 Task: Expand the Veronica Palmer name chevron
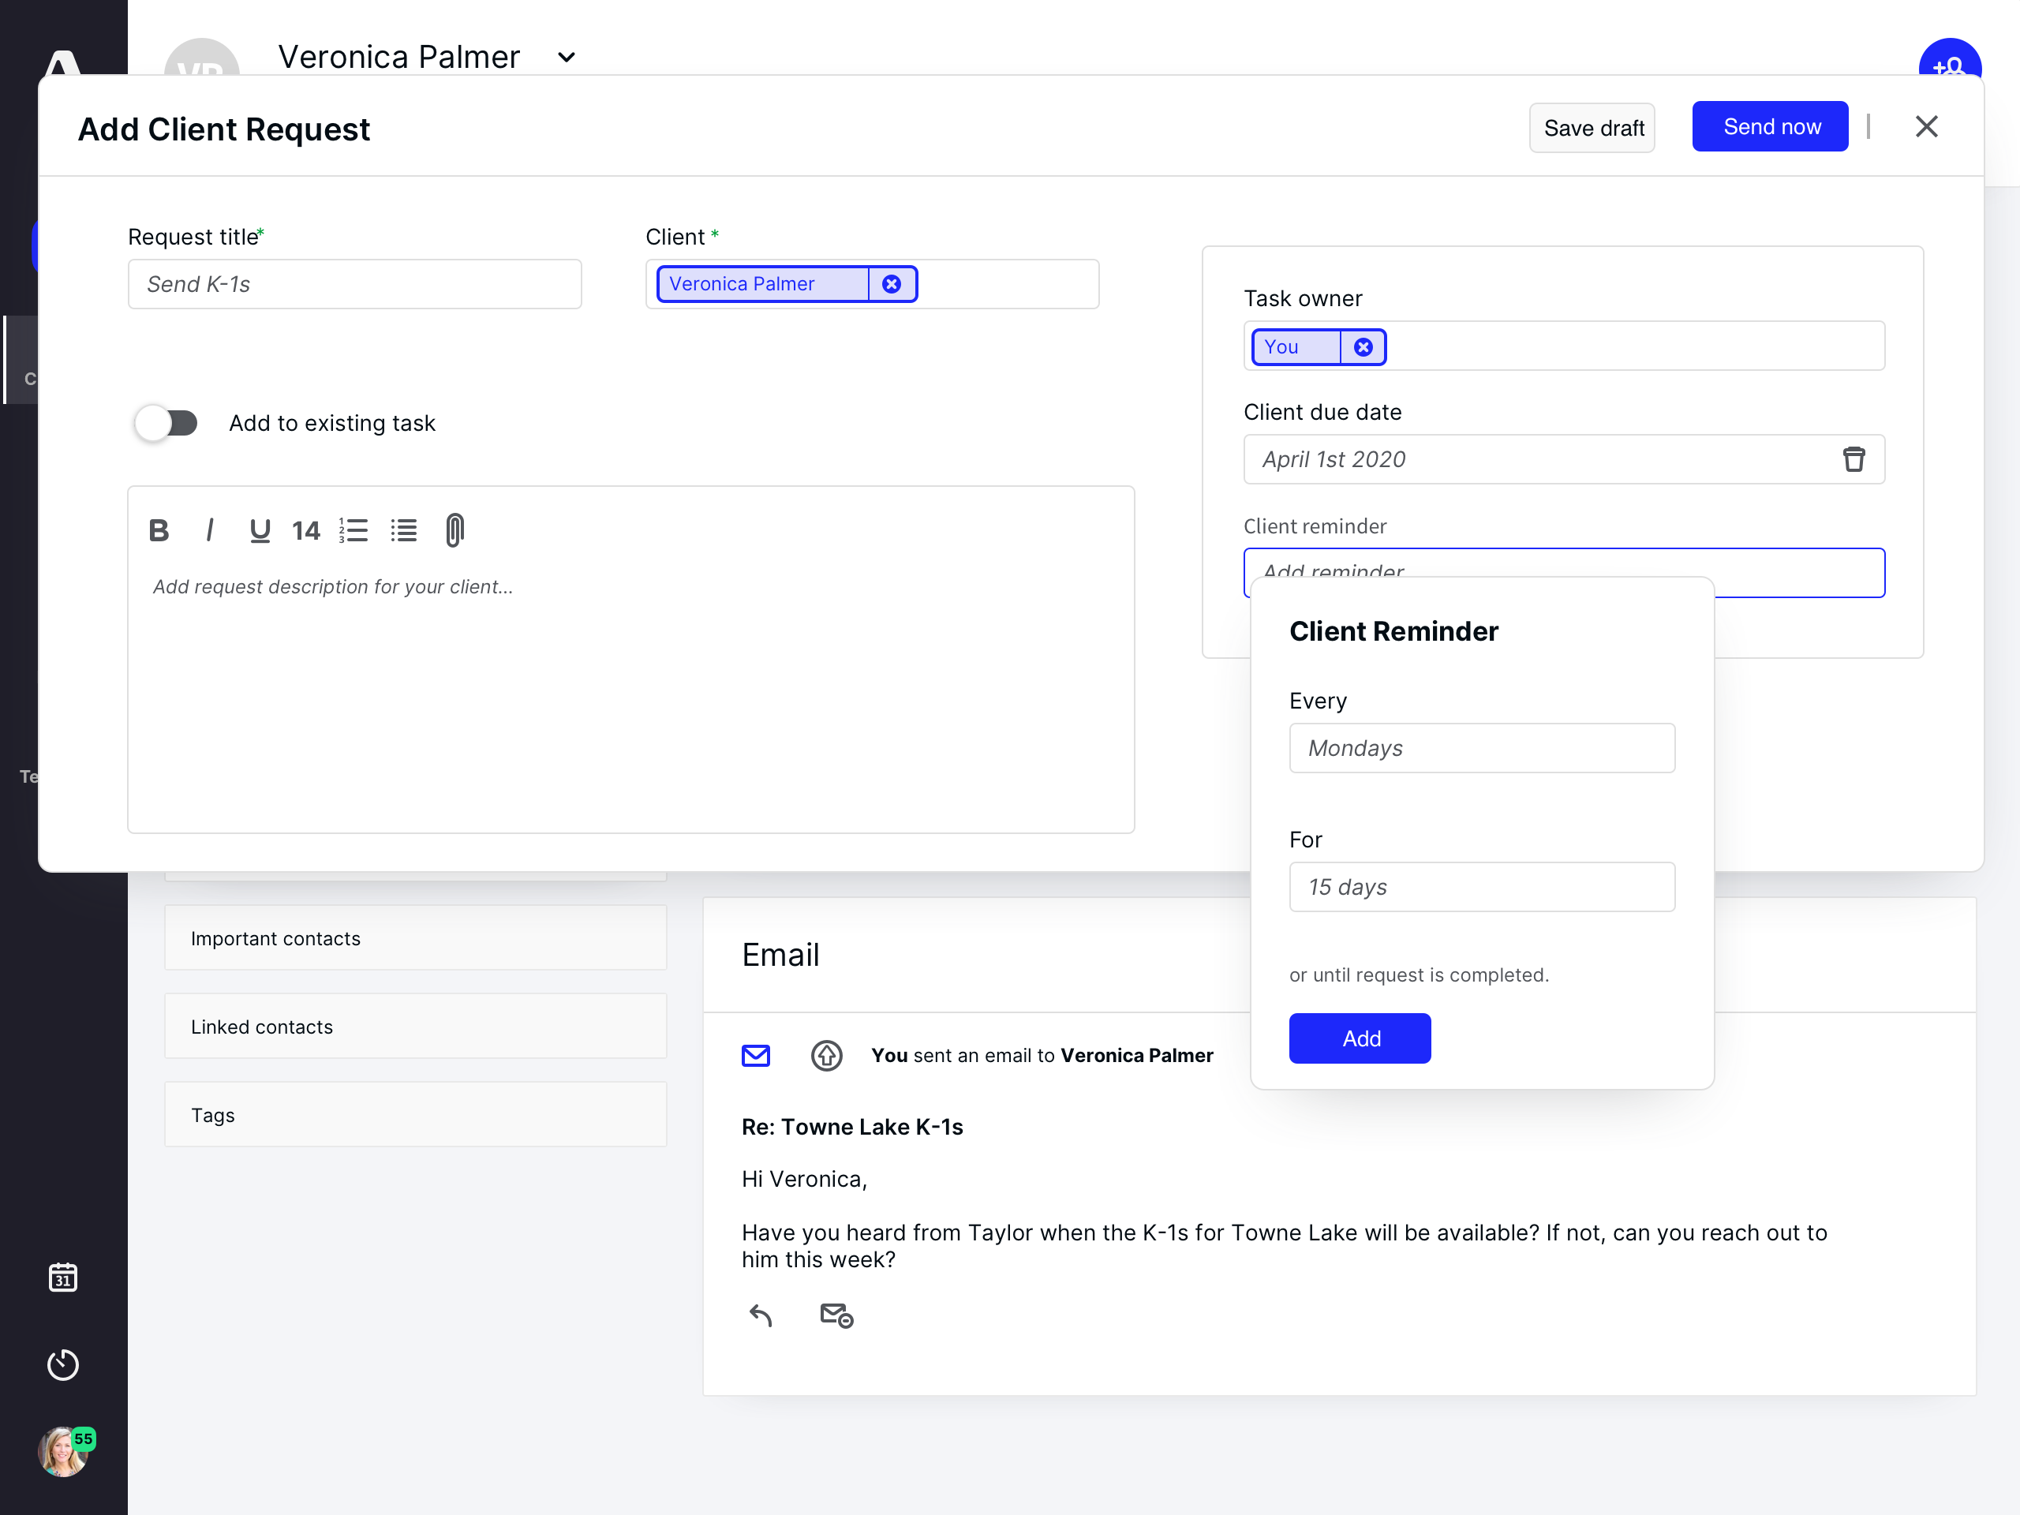567,58
